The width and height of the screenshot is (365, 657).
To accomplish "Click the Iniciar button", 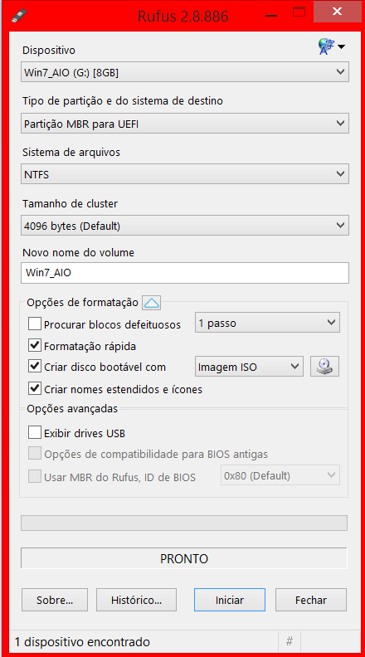I will 229,600.
